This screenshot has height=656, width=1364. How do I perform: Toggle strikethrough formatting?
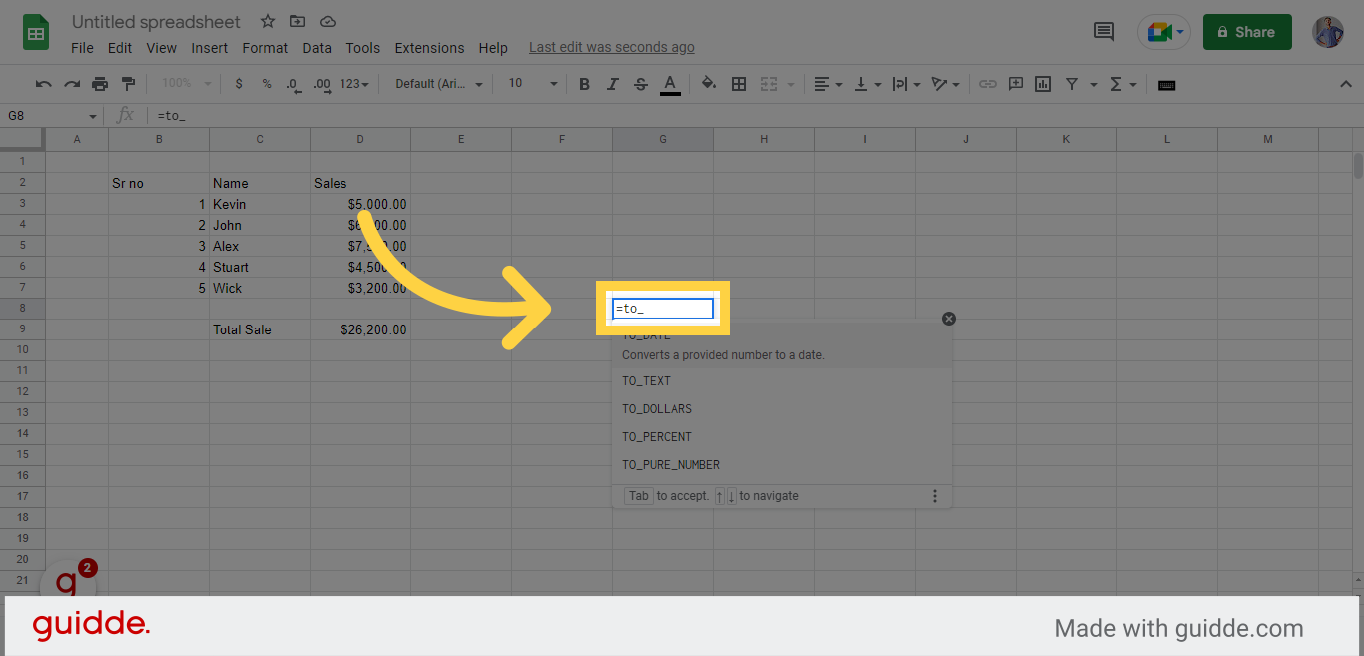click(641, 84)
